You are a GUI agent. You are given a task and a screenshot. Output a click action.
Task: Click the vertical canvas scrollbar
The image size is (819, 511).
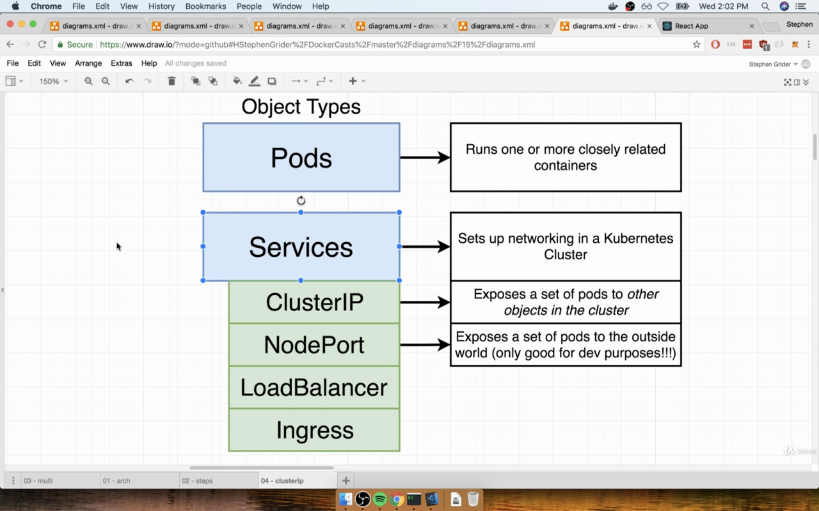(815, 147)
